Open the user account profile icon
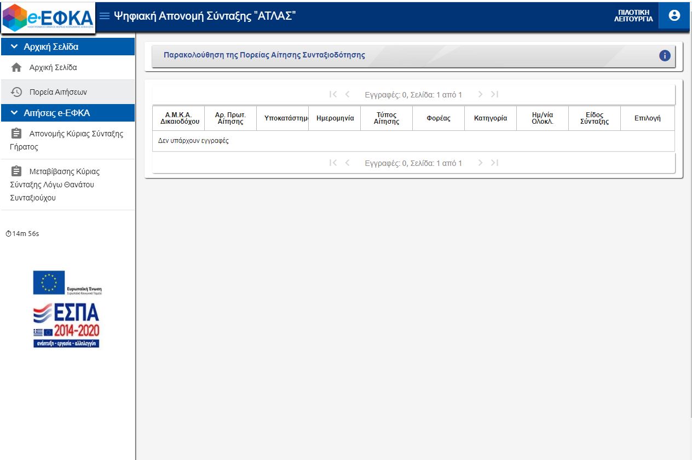 coord(674,15)
